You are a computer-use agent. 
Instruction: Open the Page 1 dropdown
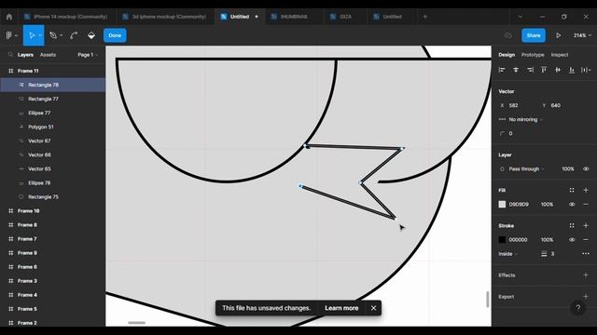click(88, 55)
